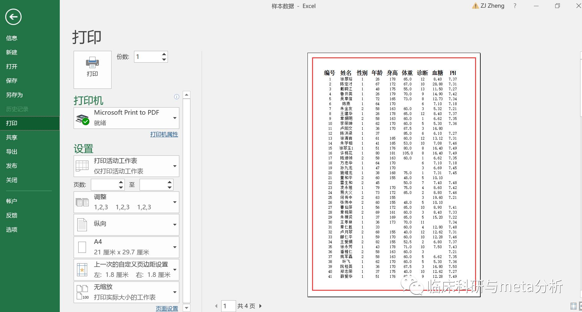This screenshot has height=312, width=582.
Task: Click the 编号 header in preview
Action: click(x=329, y=73)
